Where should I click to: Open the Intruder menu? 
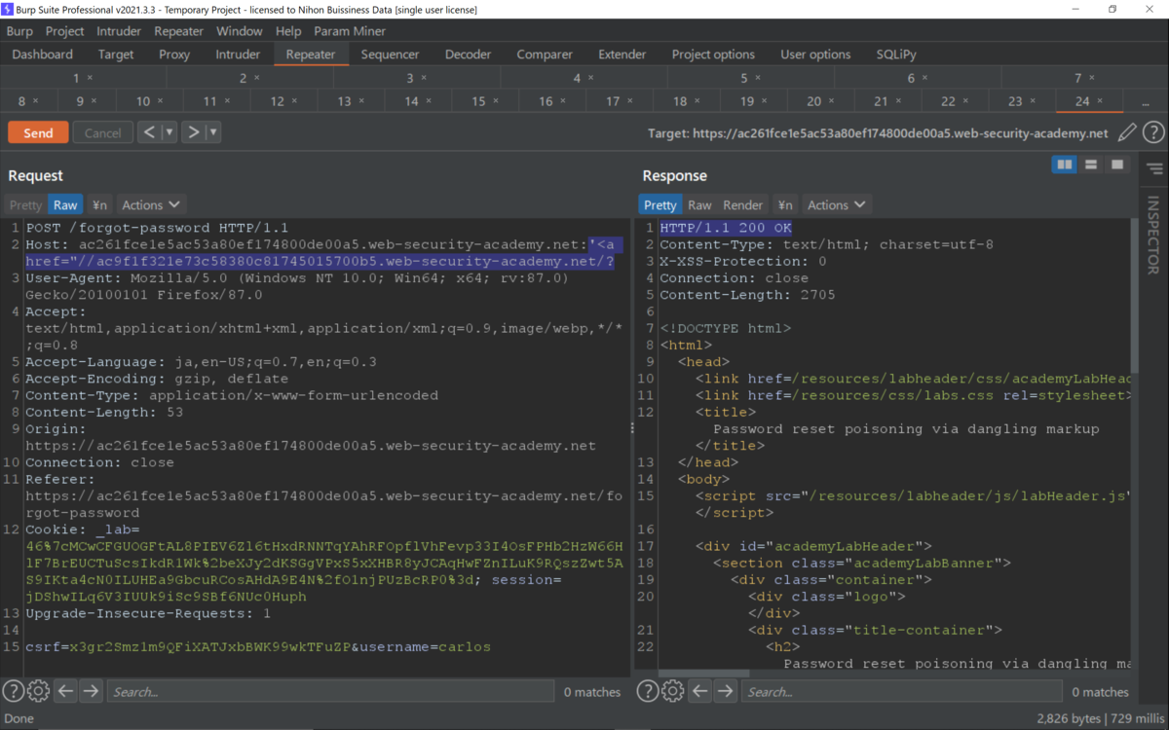click(119, 31)
